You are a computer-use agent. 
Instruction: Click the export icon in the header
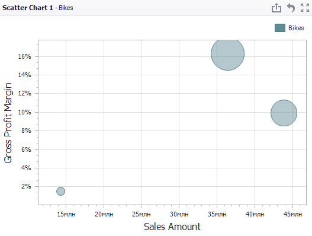[x=276, y=8]
